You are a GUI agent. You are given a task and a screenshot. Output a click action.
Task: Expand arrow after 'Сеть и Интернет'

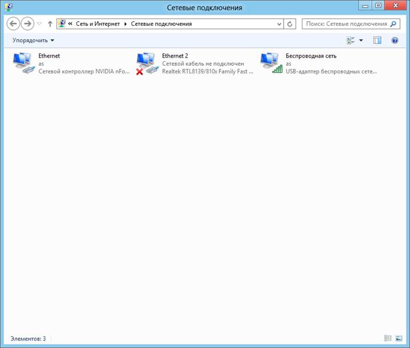[x=125, y=24]
